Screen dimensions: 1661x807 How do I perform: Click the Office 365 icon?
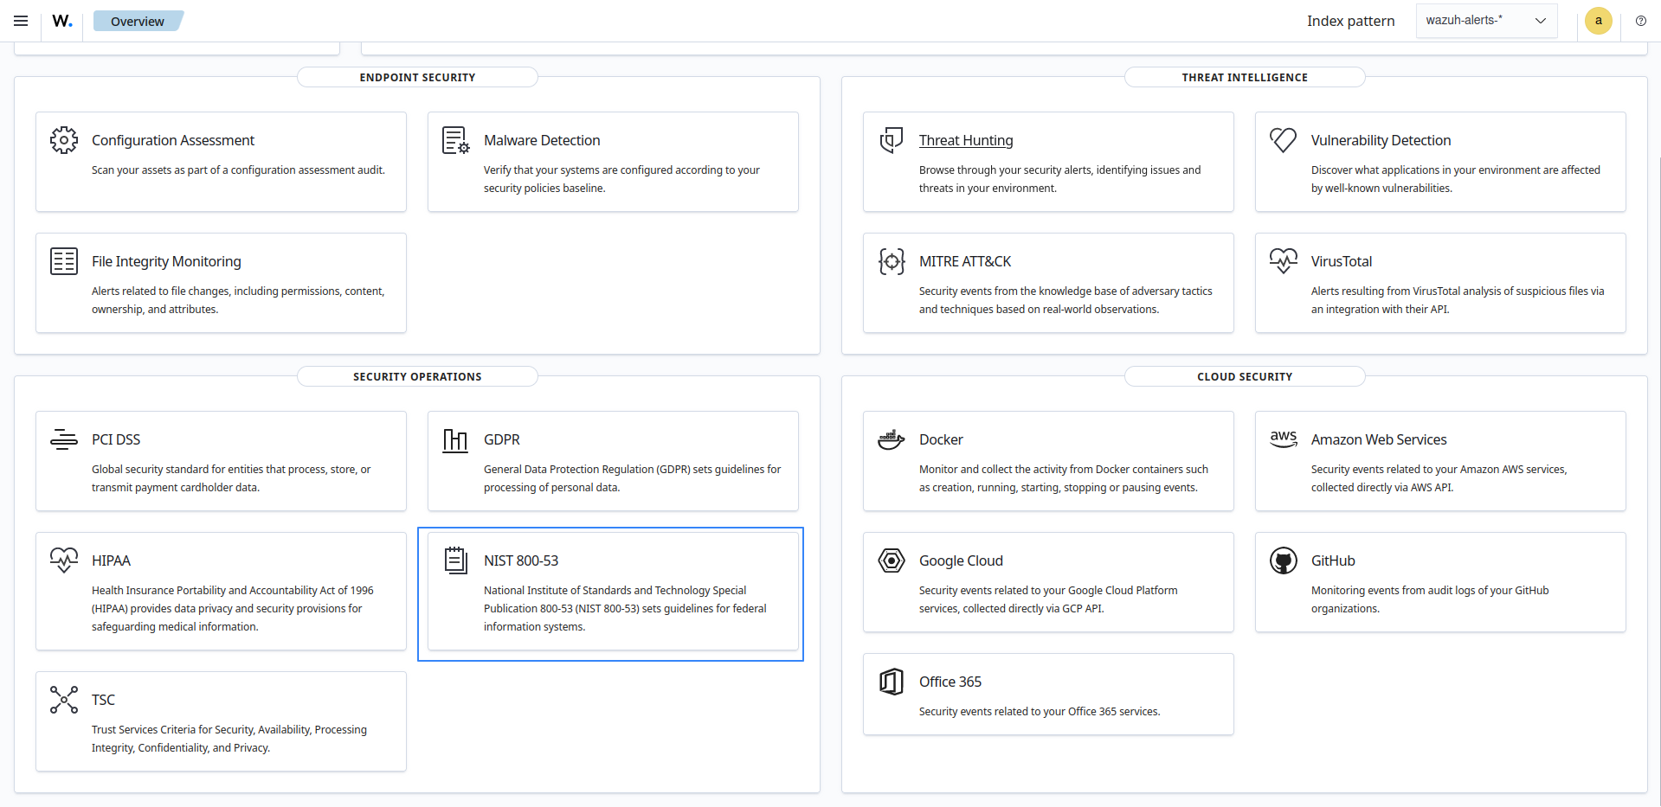pyautogui.click(x=891, y=682)
